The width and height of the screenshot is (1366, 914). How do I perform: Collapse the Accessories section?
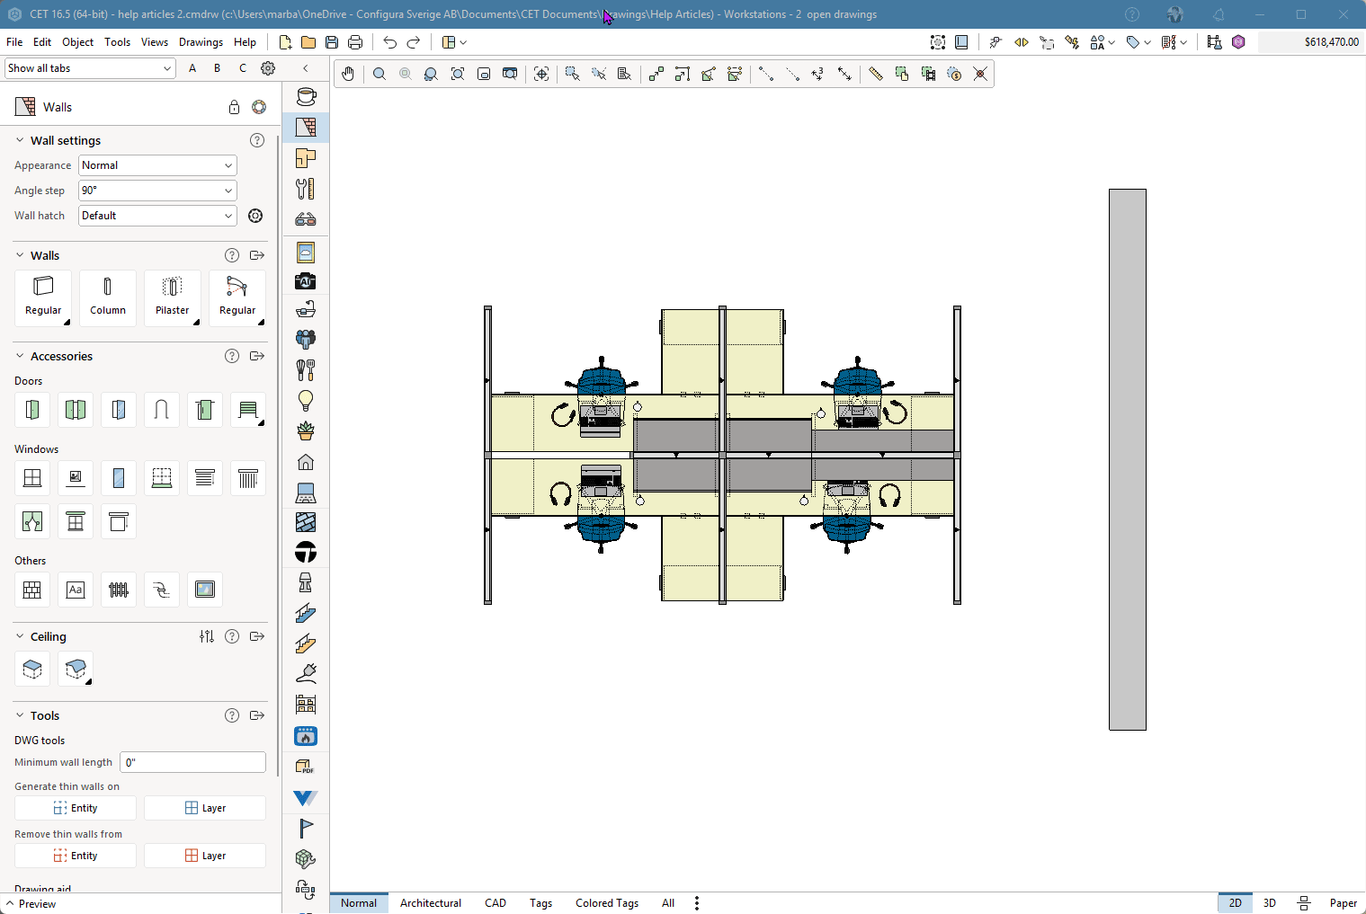[x=20, y=356]
